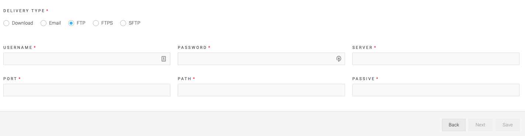Click into the Port input field
The height and width of the screenshot is (136, 525).
click(x=87, y=90)
